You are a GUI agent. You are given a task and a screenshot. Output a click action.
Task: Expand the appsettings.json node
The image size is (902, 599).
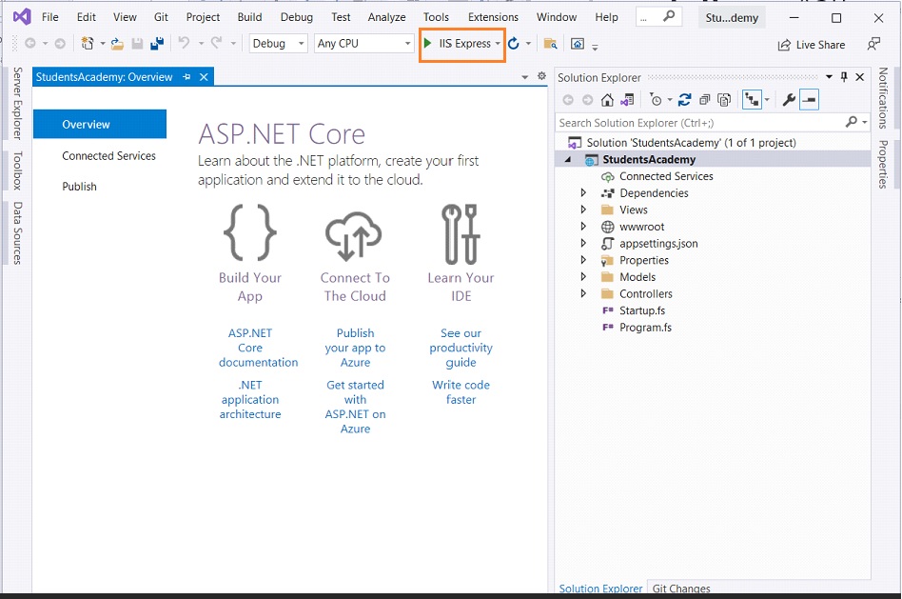583,243
